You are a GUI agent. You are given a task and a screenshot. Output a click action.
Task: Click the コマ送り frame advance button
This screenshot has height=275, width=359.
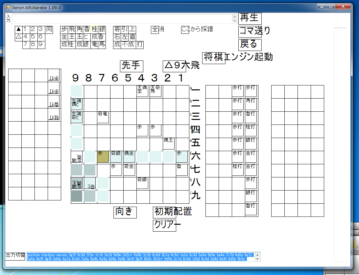[250, 32]
